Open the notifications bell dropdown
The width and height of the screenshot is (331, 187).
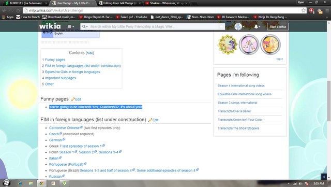257,26
